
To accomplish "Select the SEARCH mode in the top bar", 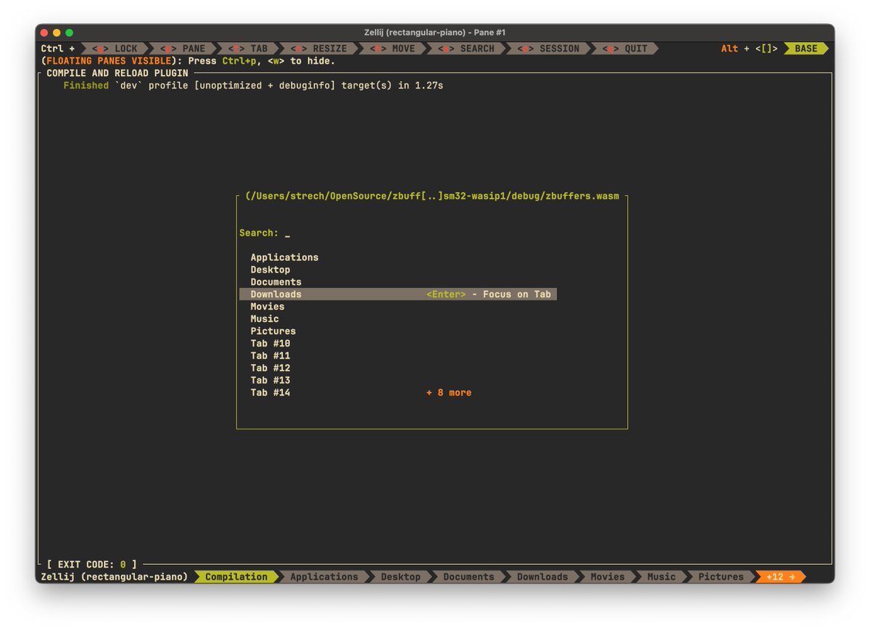I will 466,49.
